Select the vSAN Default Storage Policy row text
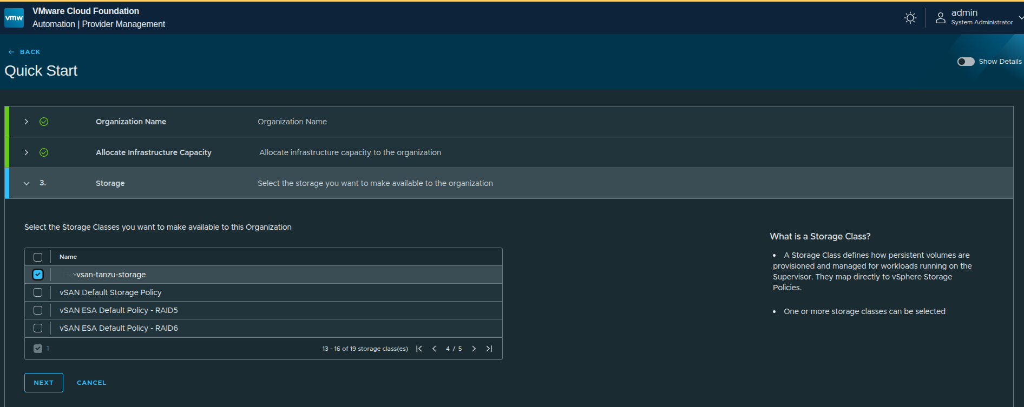Image resolution: width=1024 pixels, height=407 pixels. pyautogui.click(x=110, y=292)
